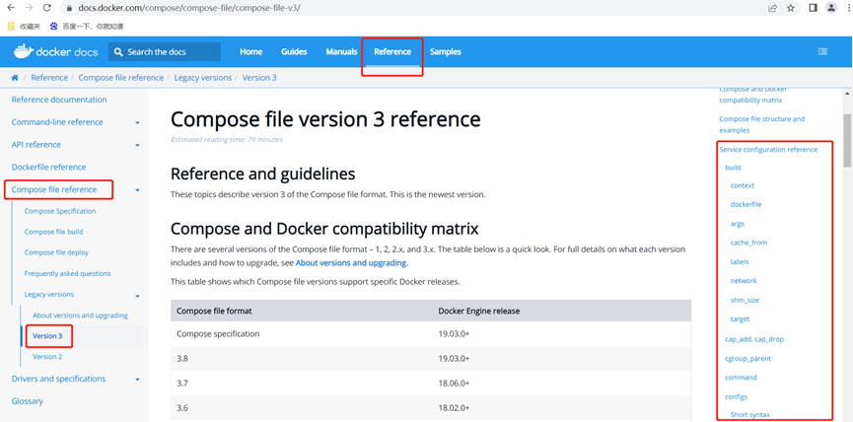Open Glossary in the sidebar
Viewport: 853px width, 422px height.
click(x=28, y=401)
